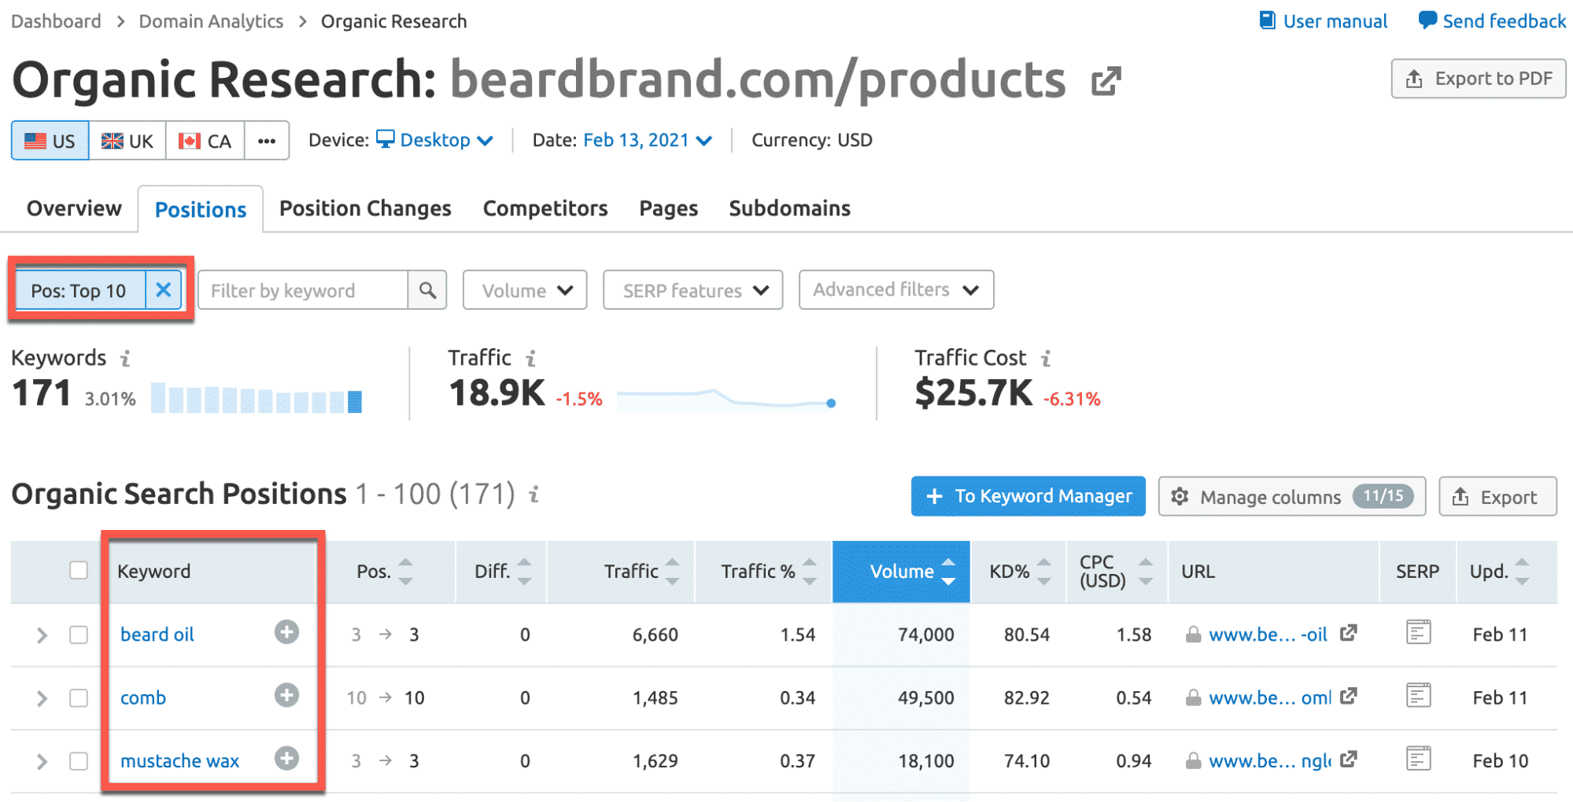This screenshot has width=1573, height=802.
Task: Open the Competitors tab
Action: tap(545, 208)
